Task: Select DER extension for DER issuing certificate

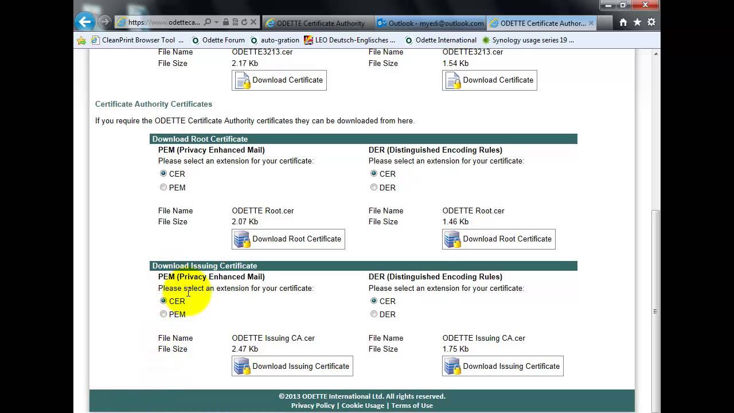Action: pyautogui.click(x=374, y=314)
